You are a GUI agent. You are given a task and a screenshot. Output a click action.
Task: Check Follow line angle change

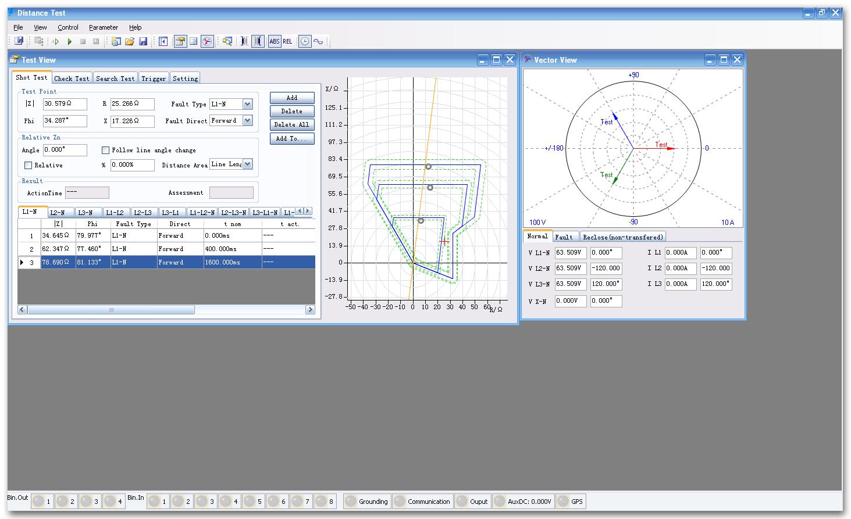click(106, 151)
